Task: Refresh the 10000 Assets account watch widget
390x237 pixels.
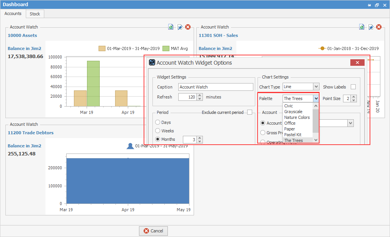Action: (171, 27)
